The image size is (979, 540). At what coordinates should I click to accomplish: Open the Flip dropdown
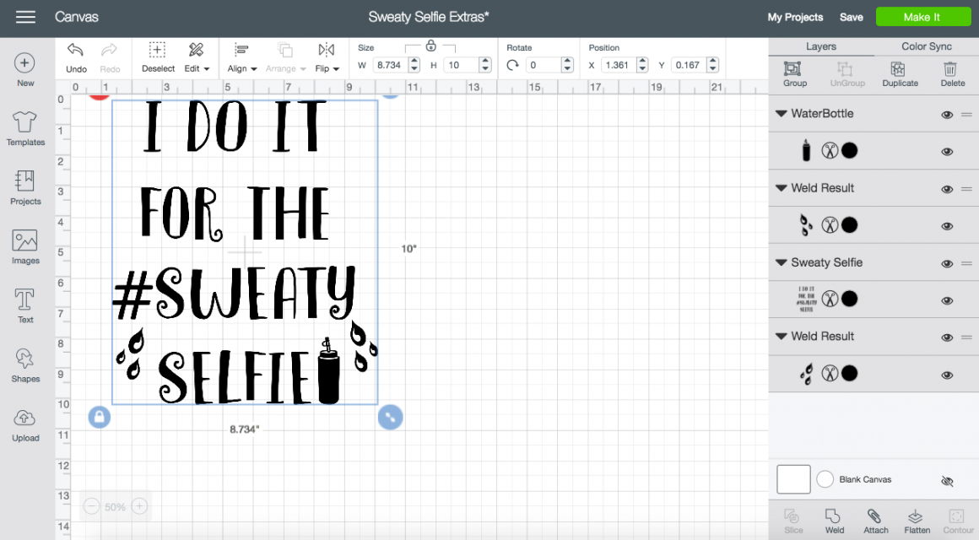pos(327,57)
